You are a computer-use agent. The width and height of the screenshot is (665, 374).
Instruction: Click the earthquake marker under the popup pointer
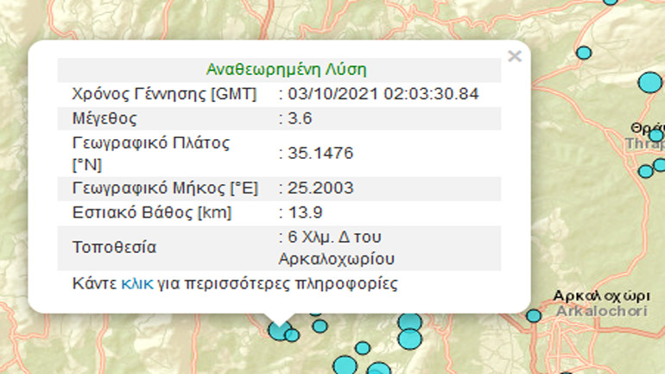pos(278,329)
